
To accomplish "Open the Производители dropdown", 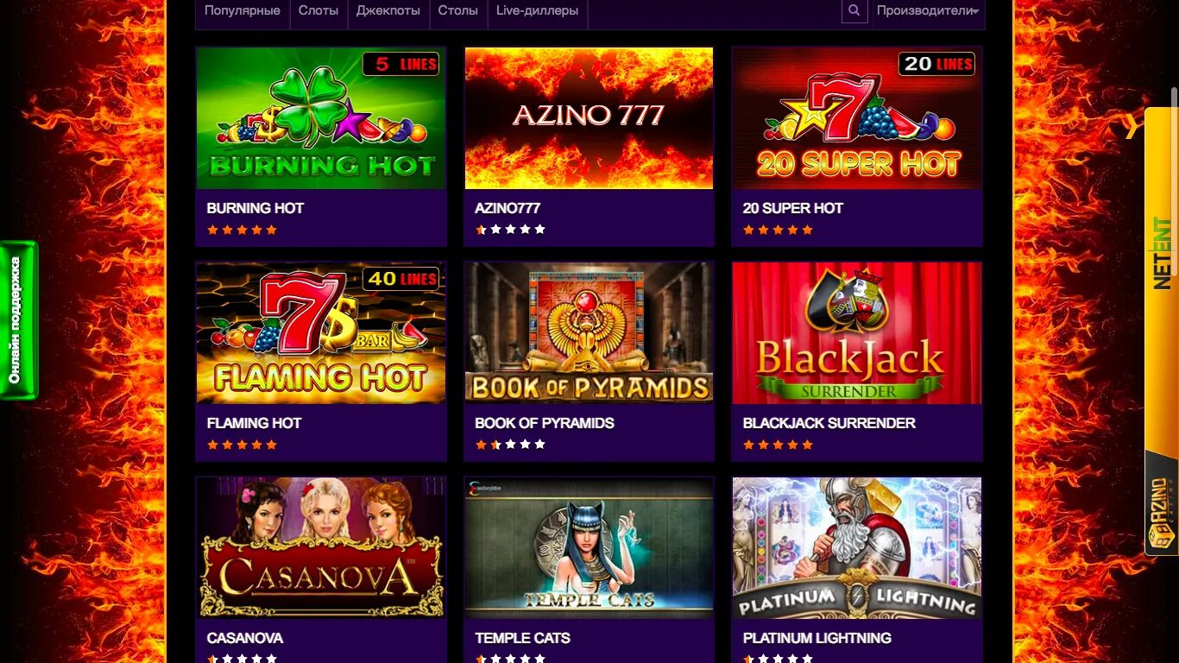I will coord(928,10).
